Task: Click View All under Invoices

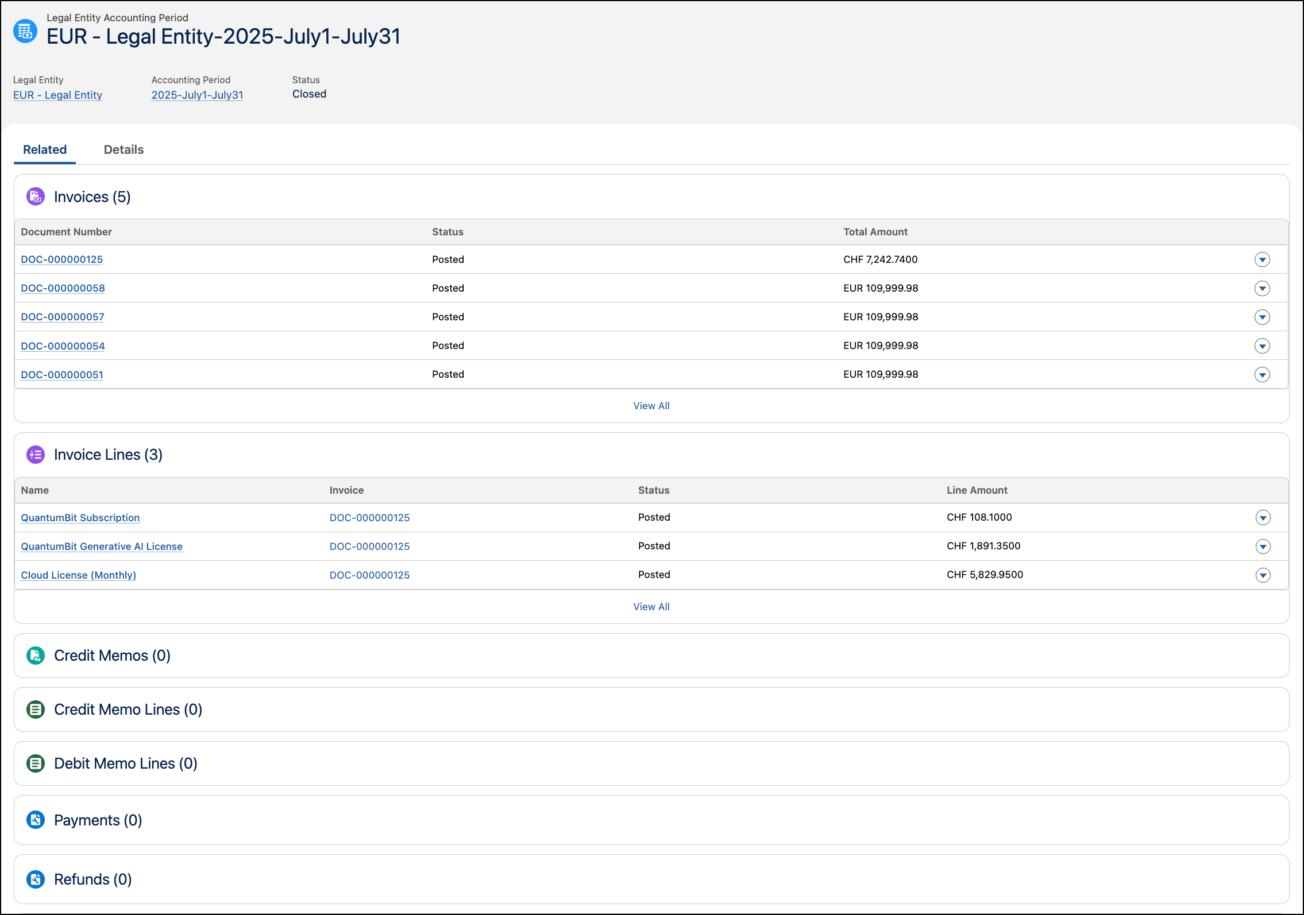Action: pos(651,406)
